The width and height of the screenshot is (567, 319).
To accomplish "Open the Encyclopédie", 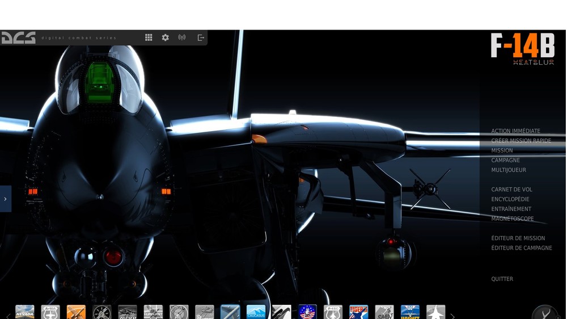I will coord(510,199).
